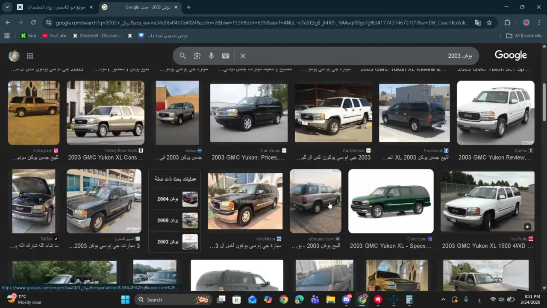
Task: Open Task View from the taskbar
Action: [x=221, y=299]
